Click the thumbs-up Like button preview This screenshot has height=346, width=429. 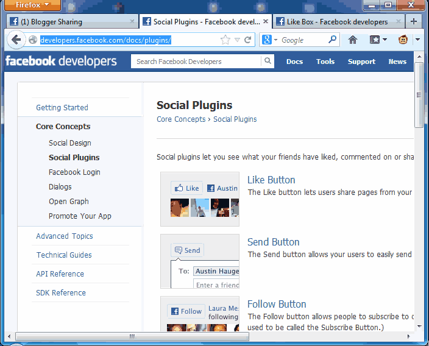click(x=186, y=188)
